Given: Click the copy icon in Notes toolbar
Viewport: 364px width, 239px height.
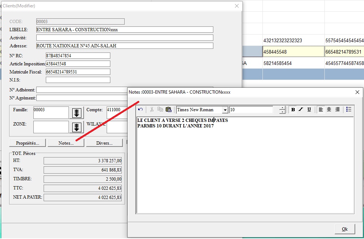Looking at the screenshot, I should (160, 109).
